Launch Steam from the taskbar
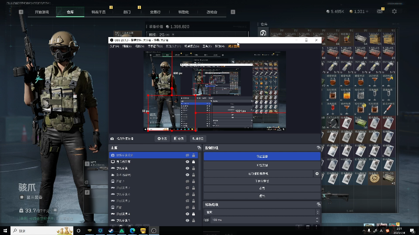 tap(111, 230)
